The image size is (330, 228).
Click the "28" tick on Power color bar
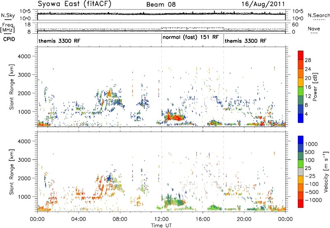coord(308,60)
